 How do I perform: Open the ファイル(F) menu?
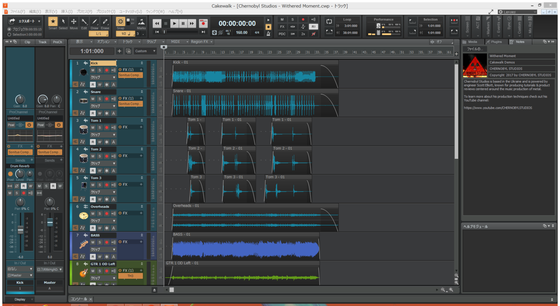click(18, 11)
